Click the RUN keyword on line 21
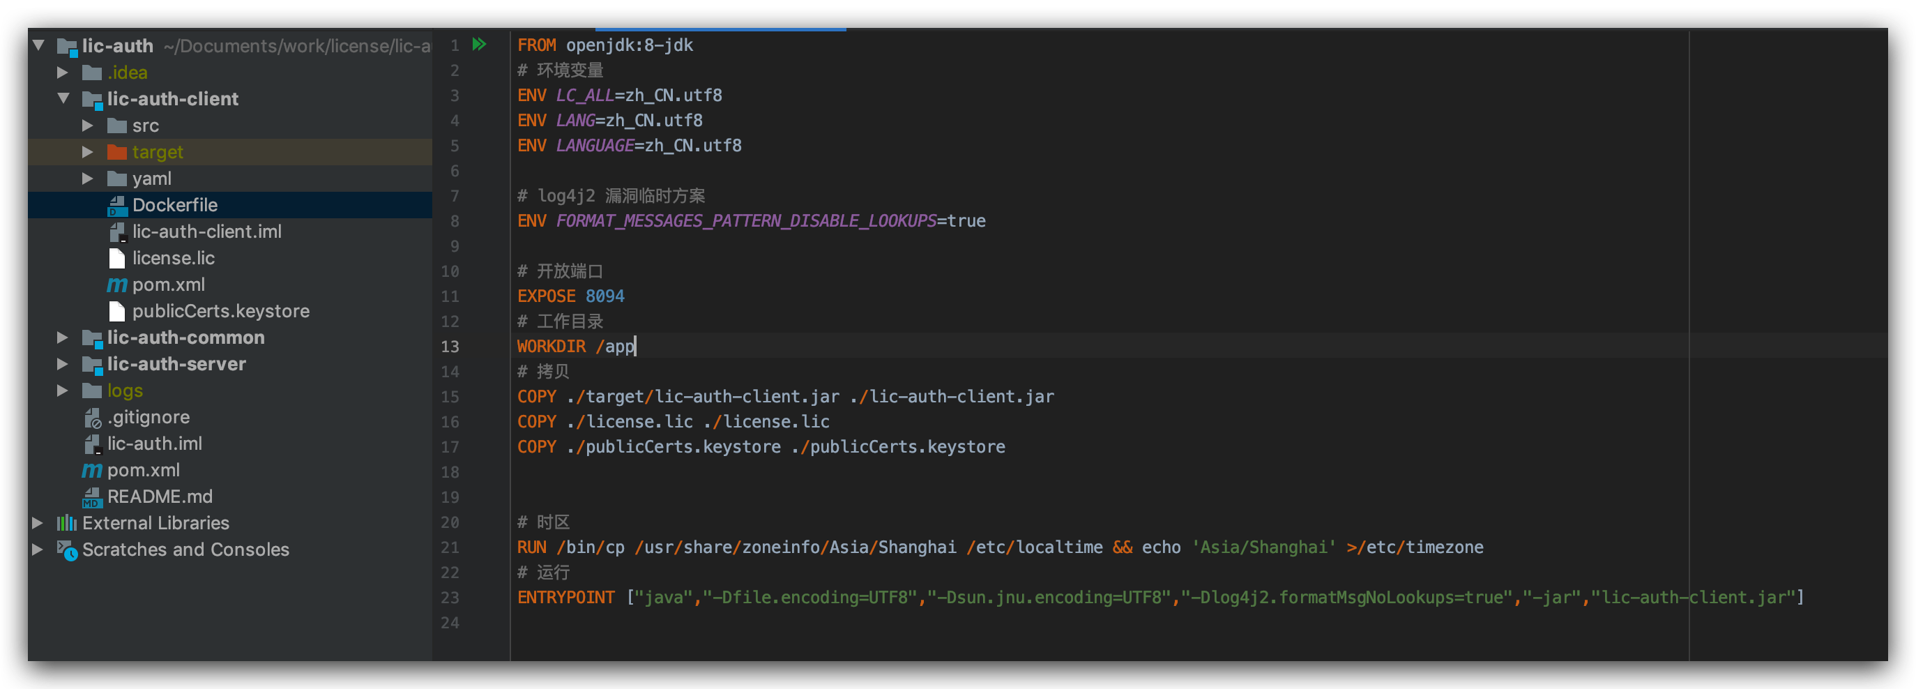 point(532,547)
